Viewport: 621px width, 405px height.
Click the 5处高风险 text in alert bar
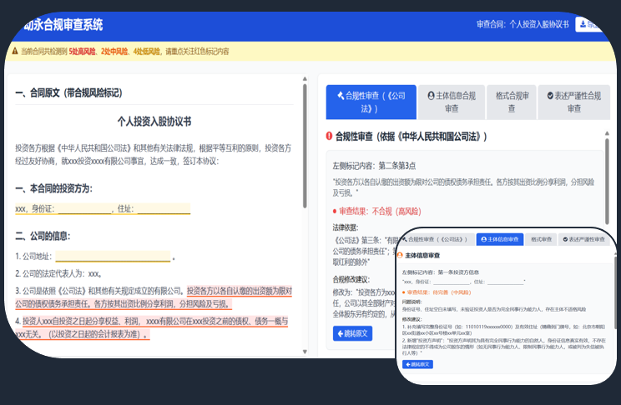[x=82, y=52]
